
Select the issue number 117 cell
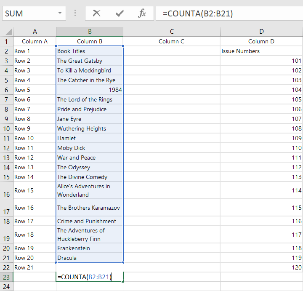pos(261,235)
